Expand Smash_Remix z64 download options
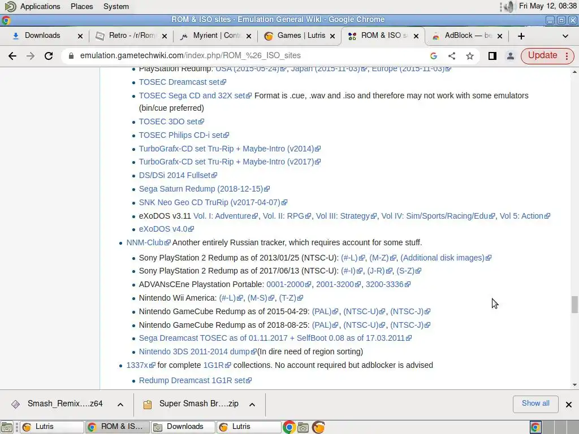Screen dimensions: 579x434 pos(120,405)
